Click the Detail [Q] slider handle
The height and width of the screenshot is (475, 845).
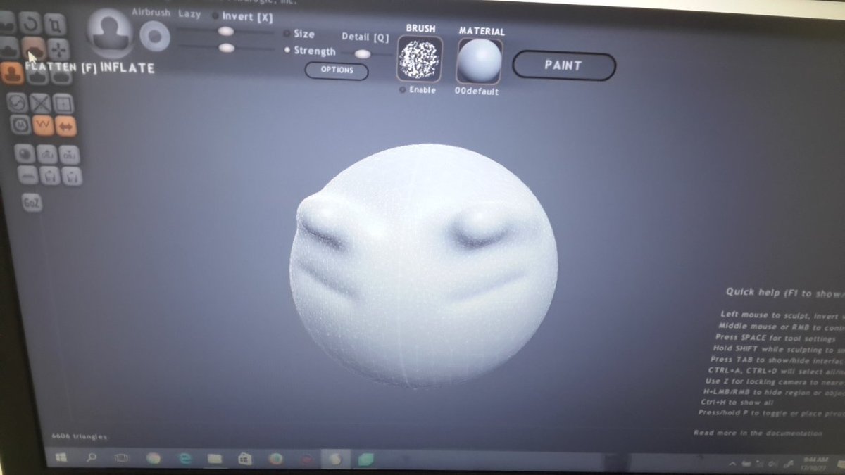tap(362, 53)
